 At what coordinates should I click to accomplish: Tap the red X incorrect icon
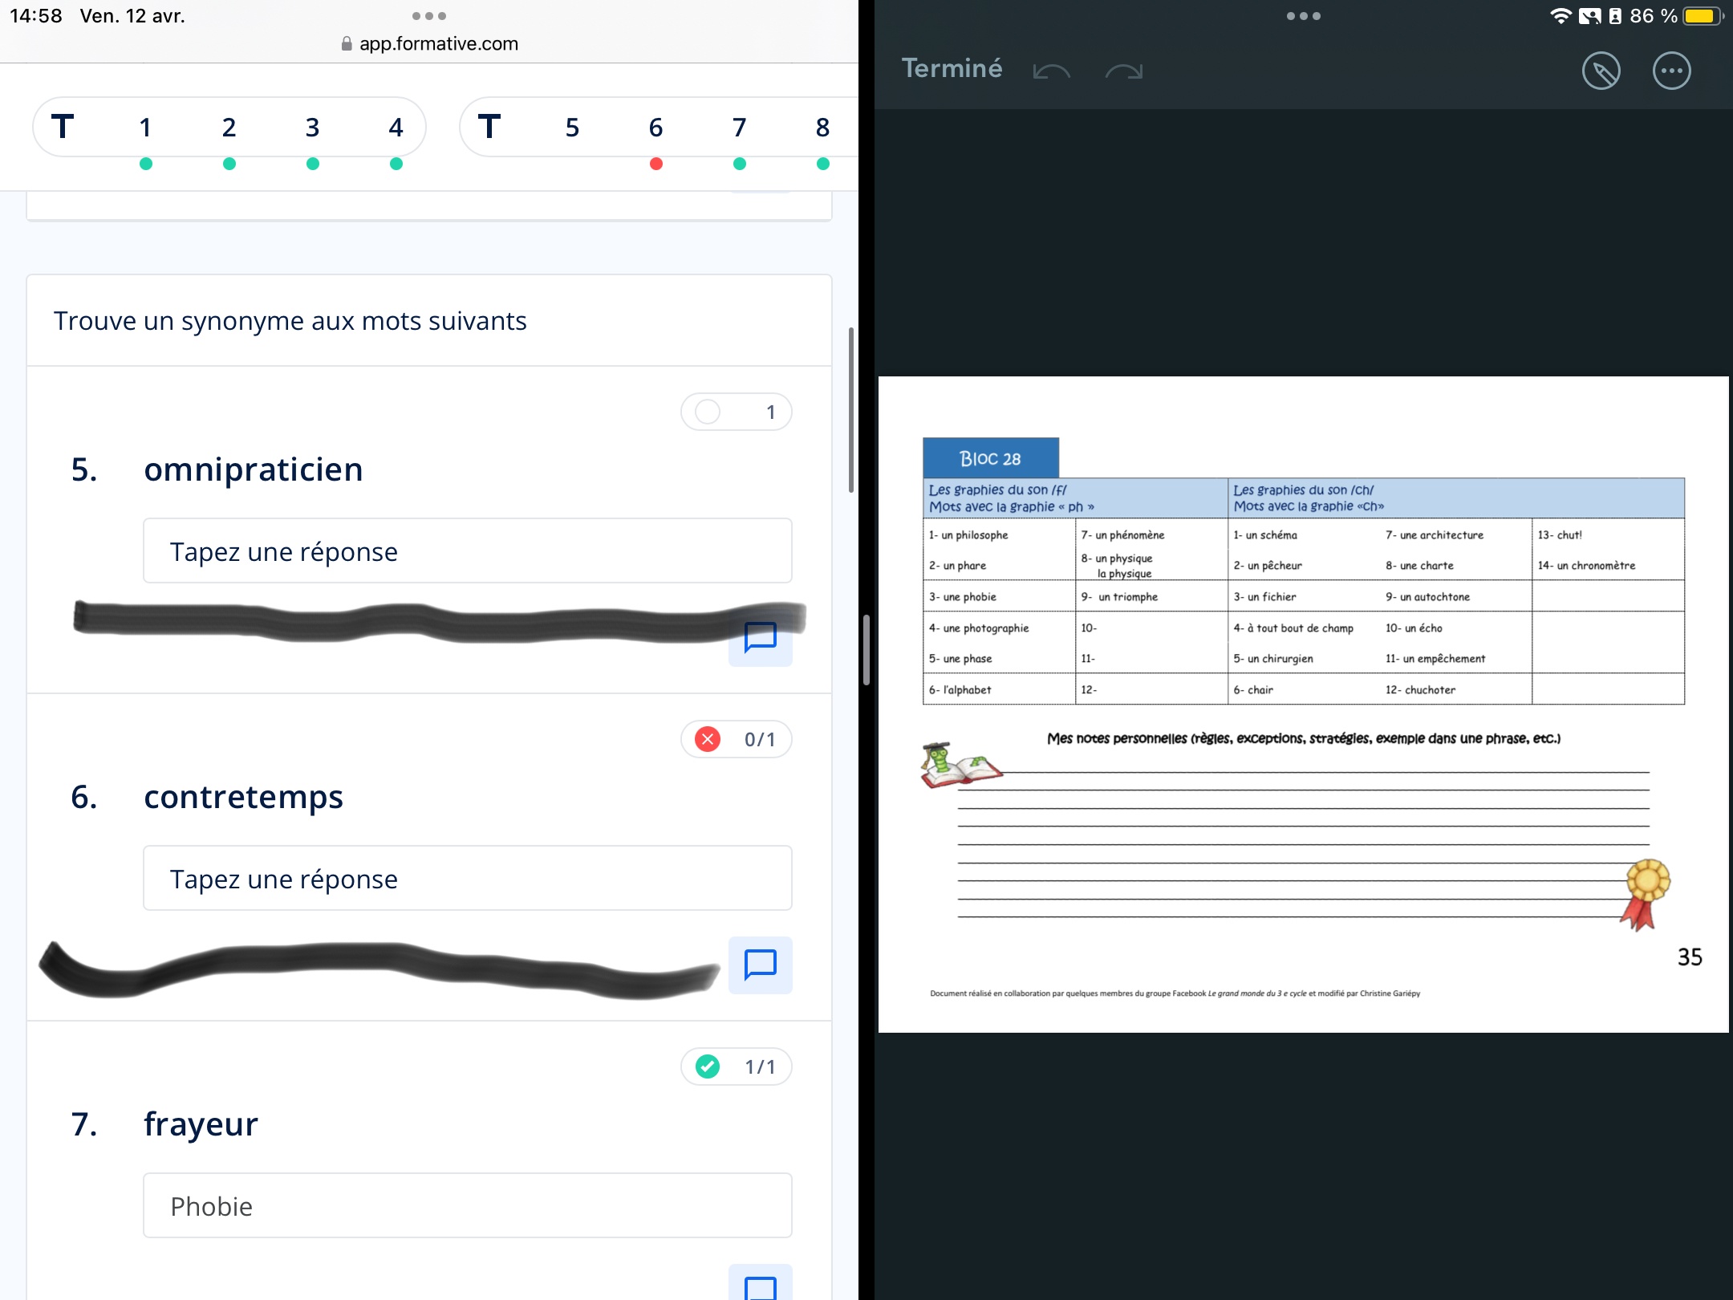click(x=708, y=739)
